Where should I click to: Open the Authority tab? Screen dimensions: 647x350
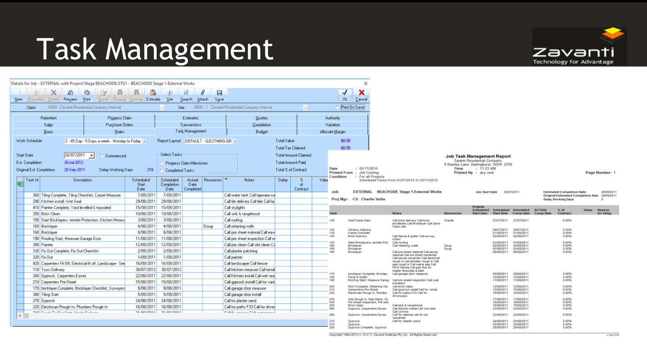(333, 118)
